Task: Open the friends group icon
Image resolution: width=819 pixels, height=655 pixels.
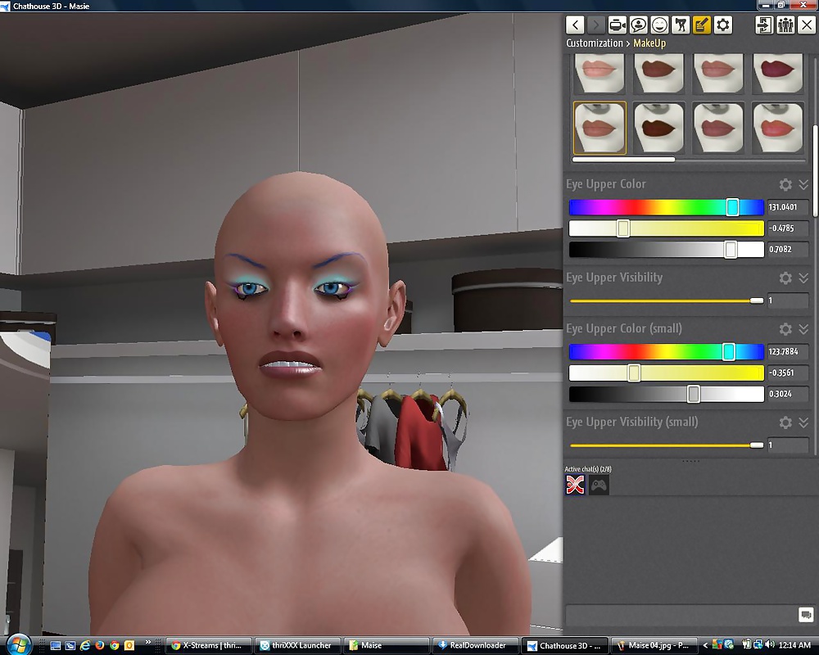Action: coord(785,25)
